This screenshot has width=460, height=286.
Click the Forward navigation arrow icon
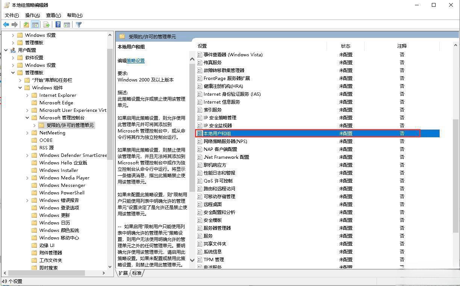pyautogui.click(x=14, y=24)
